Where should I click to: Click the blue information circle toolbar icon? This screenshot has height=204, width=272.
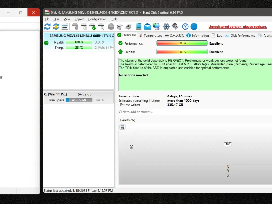194,26
